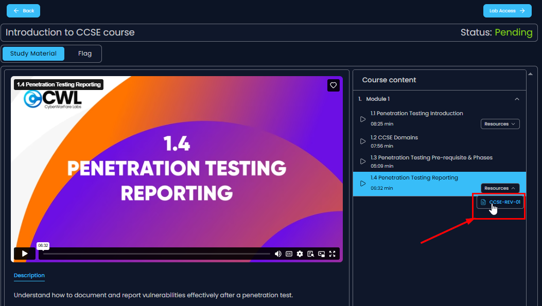Viewport: 542px width, 306px height.
Task: Enter fullscreen video mode
Action: (x=332, y=254)
